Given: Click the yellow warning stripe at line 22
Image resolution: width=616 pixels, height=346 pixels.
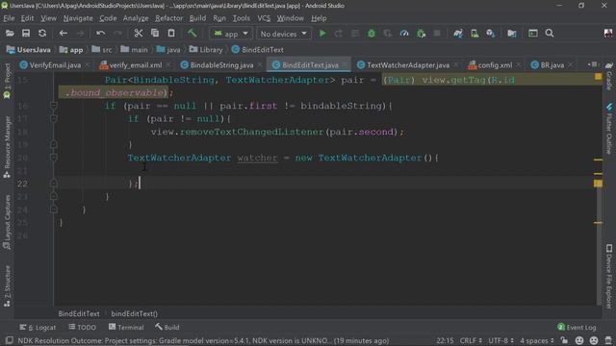Looking at the screenshot, I should pos(598,184).
